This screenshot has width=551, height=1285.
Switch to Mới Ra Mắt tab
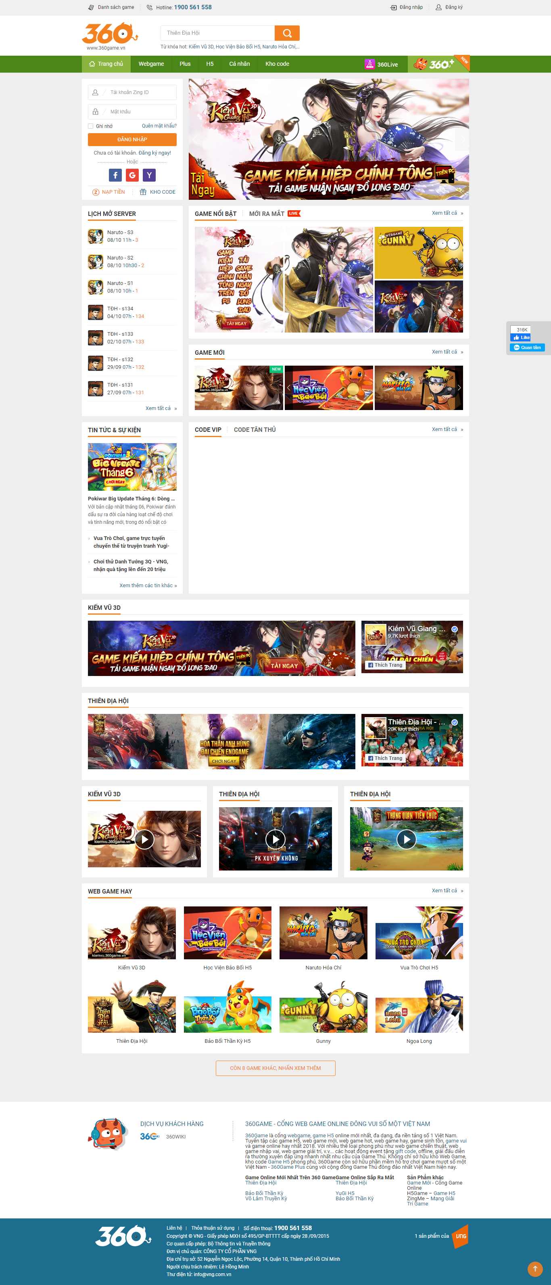pos(267,213)
